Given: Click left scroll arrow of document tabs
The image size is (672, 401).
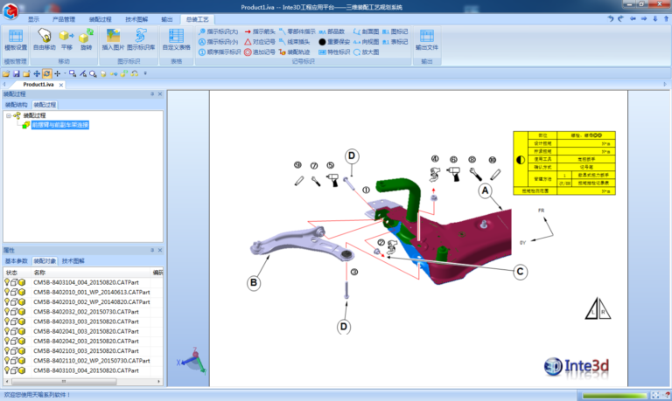Looking at the screenshot, I should tap(4, 85).
